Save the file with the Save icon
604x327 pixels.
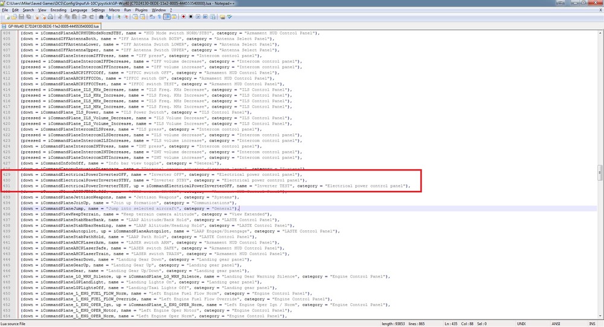[21, 17]
